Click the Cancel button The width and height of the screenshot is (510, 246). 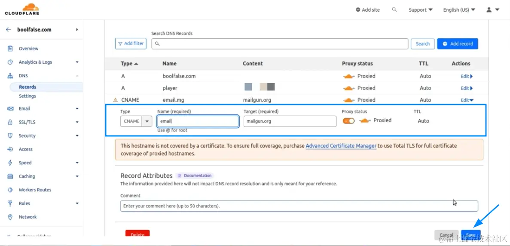point(446,234)
